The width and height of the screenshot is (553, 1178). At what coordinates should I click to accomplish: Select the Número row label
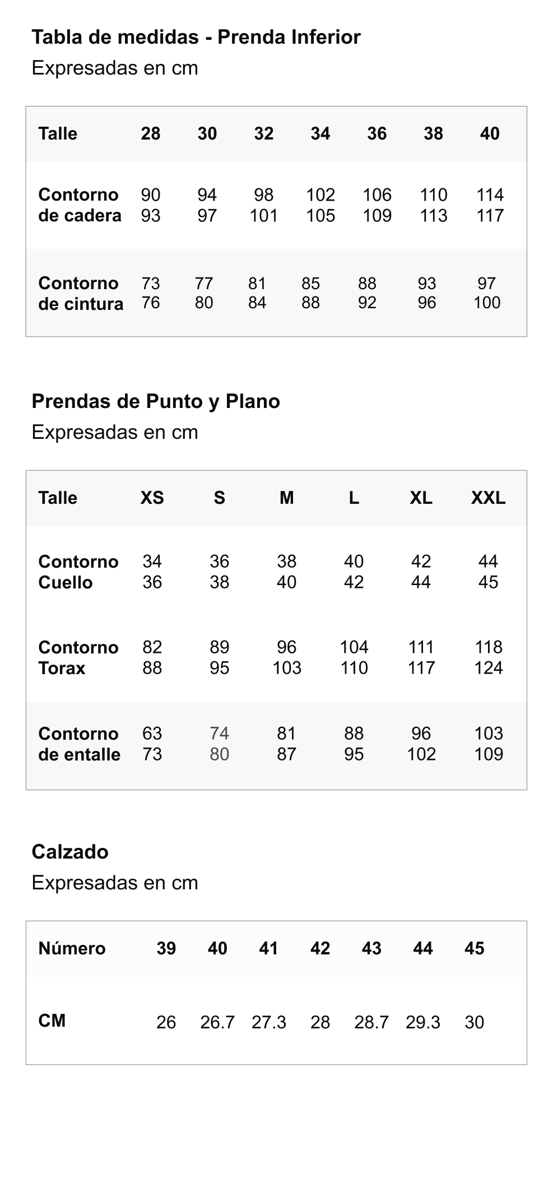tap(72, 948)
